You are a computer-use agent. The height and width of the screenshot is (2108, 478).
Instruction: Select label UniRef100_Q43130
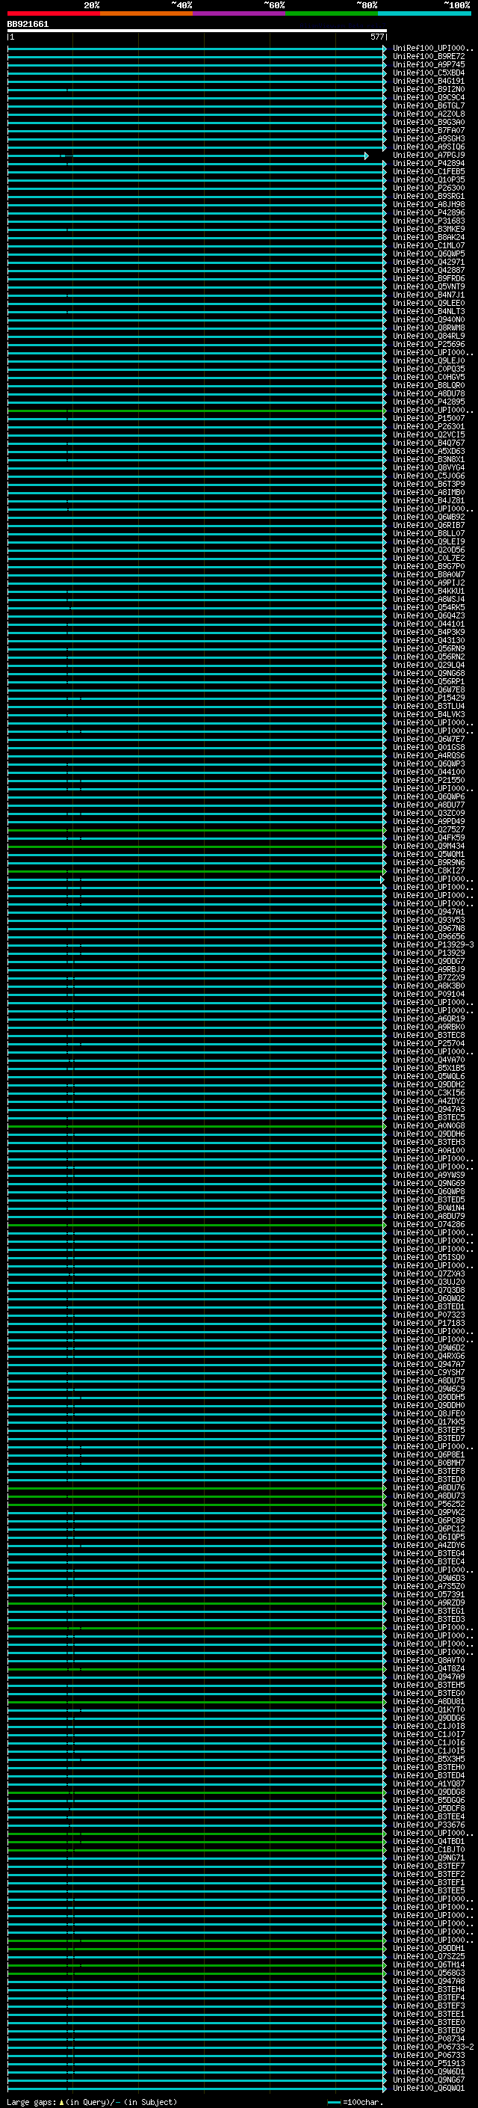click(x=428, y=641)
